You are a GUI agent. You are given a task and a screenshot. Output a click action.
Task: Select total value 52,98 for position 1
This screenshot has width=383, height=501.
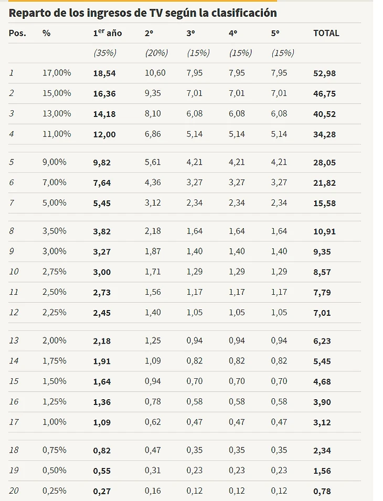point(325,73)
